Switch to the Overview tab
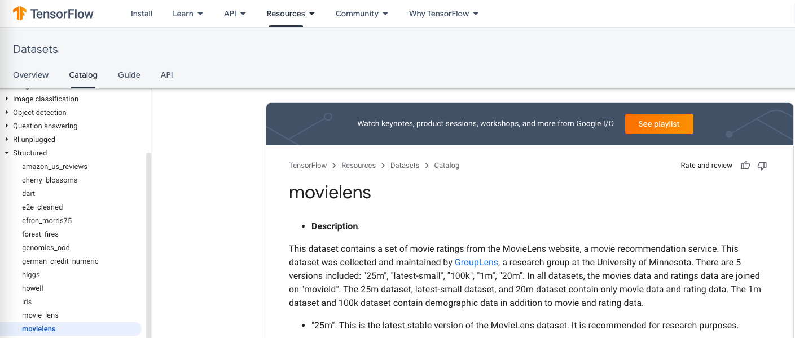This screenshot has height=338, width=795. [x=31, y=75]
